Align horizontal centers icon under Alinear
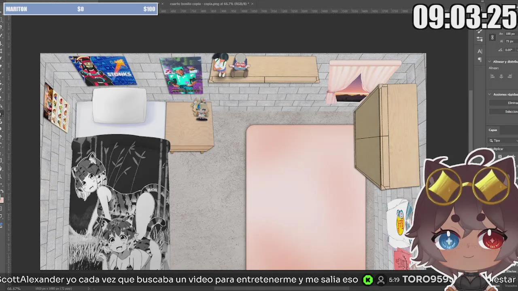 coord(501,76)
